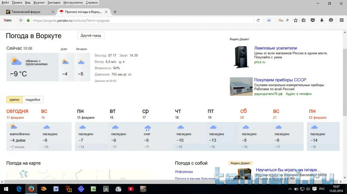Open the Hello smiley chat icon

click(331, 20)
